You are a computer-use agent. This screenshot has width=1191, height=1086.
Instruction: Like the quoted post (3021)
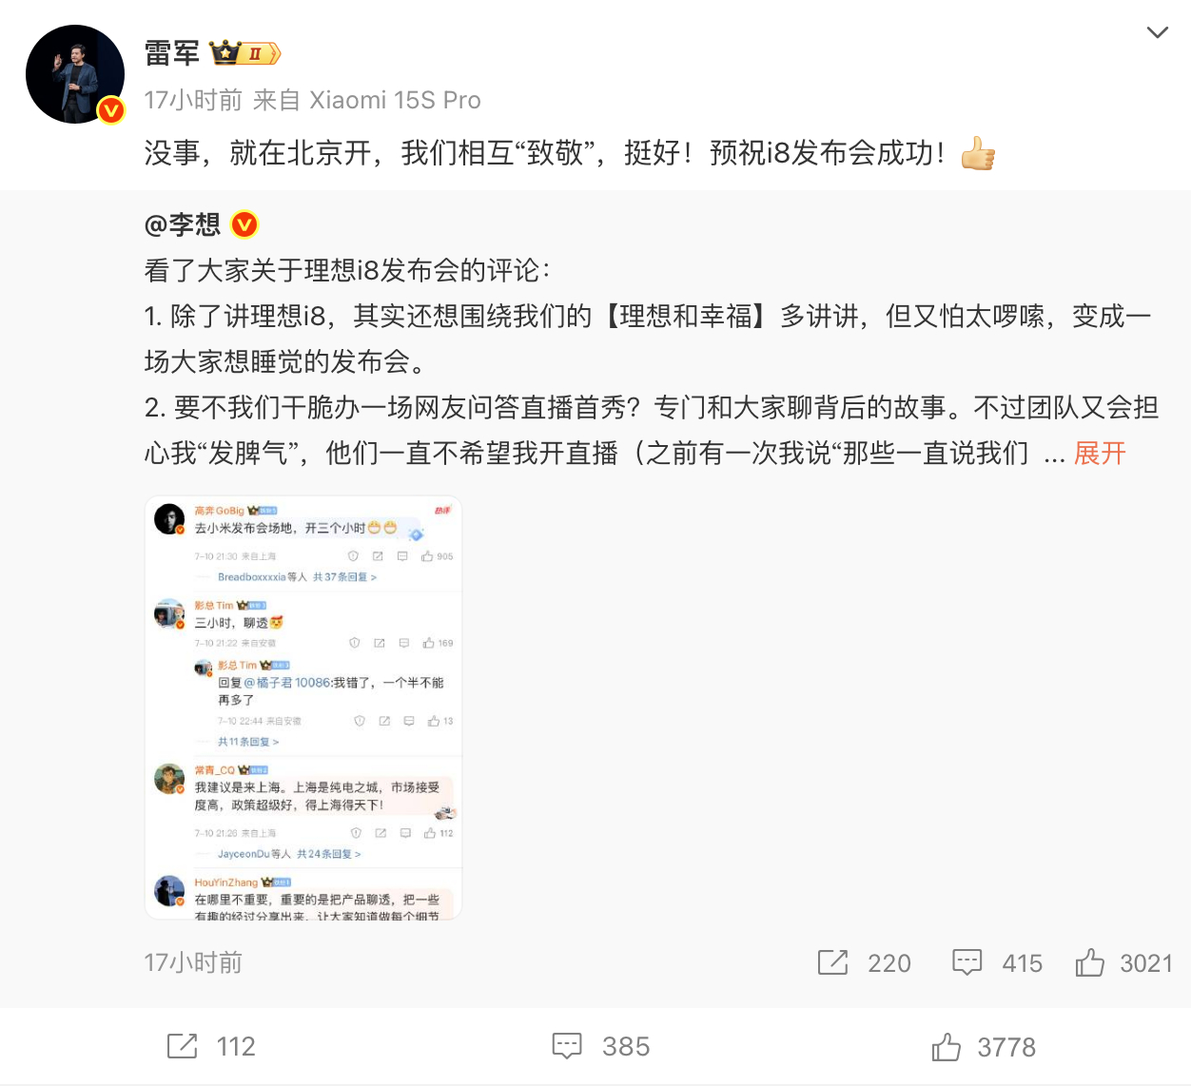[x=1123, y=962]
